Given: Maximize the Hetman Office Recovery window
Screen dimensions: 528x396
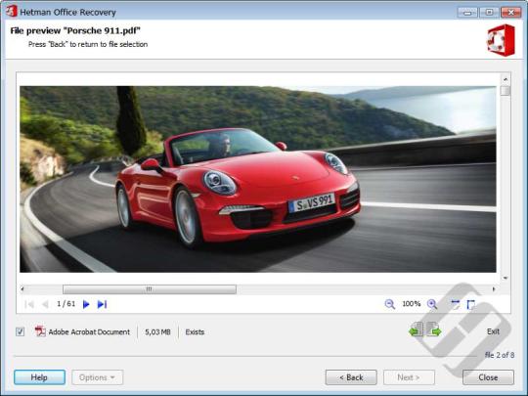Looking at the screenshot, I should coord(489,13).
